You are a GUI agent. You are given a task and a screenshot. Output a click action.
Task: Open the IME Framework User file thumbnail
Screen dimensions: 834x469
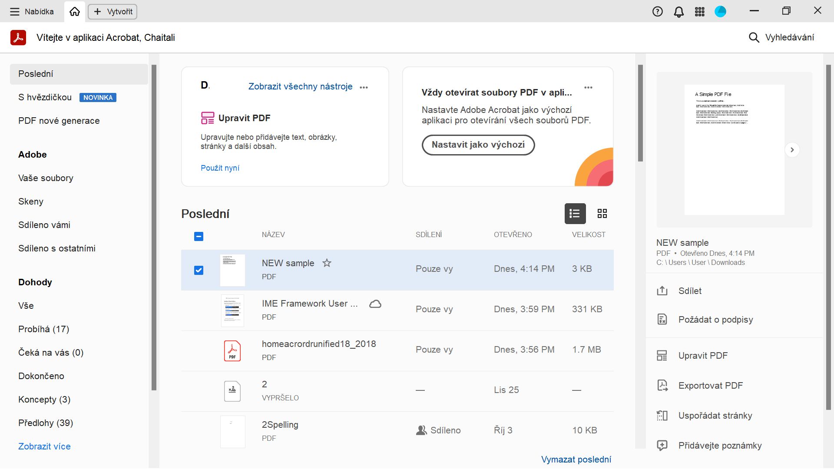[232, 310]
